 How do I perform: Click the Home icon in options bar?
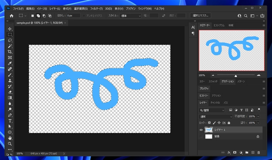pyautogui.click(x=11, y=16)
